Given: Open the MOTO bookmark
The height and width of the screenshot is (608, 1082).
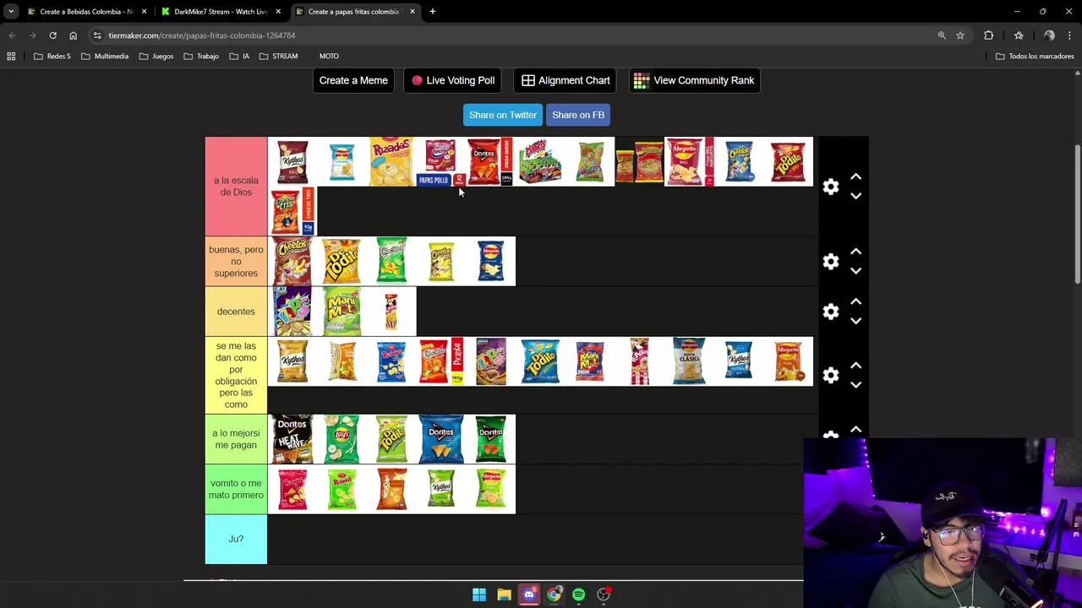Looking at the screenshot, I should [329, 57].
